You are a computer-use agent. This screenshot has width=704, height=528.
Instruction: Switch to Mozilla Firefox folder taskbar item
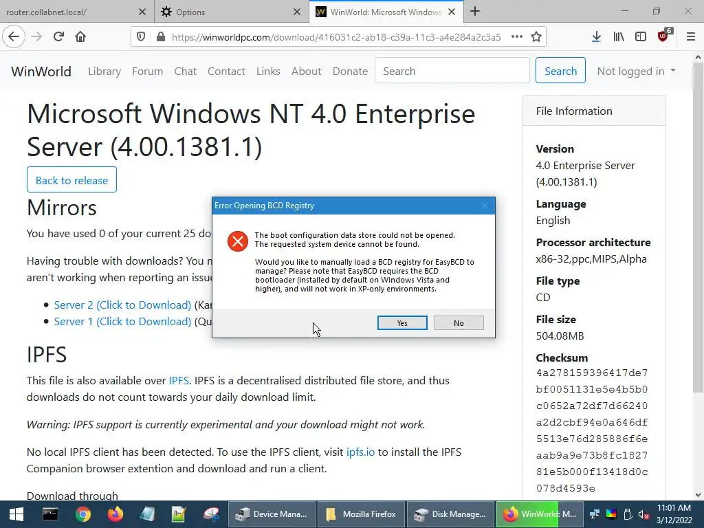(x=360, y=514)
